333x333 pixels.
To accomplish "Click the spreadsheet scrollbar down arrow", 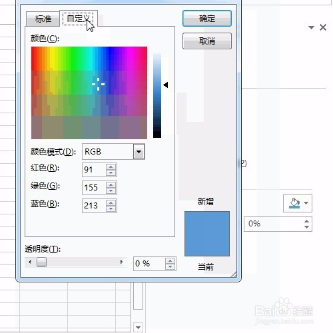I will 138,328.
